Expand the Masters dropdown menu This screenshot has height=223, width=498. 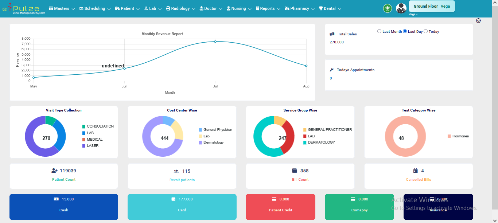pos(62,8)
